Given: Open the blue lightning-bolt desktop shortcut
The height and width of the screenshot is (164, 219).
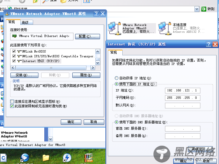Looking at the screenshot, I should [x=67, y=158].
